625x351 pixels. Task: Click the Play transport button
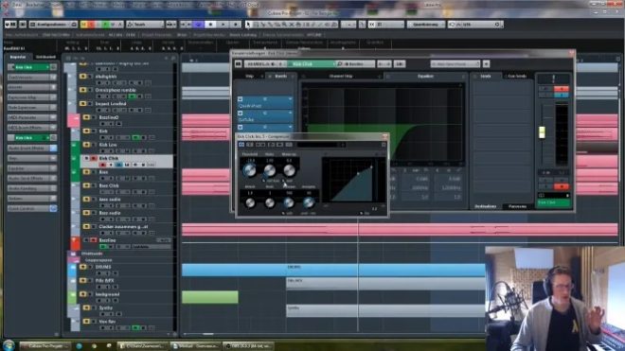point(223,25)
